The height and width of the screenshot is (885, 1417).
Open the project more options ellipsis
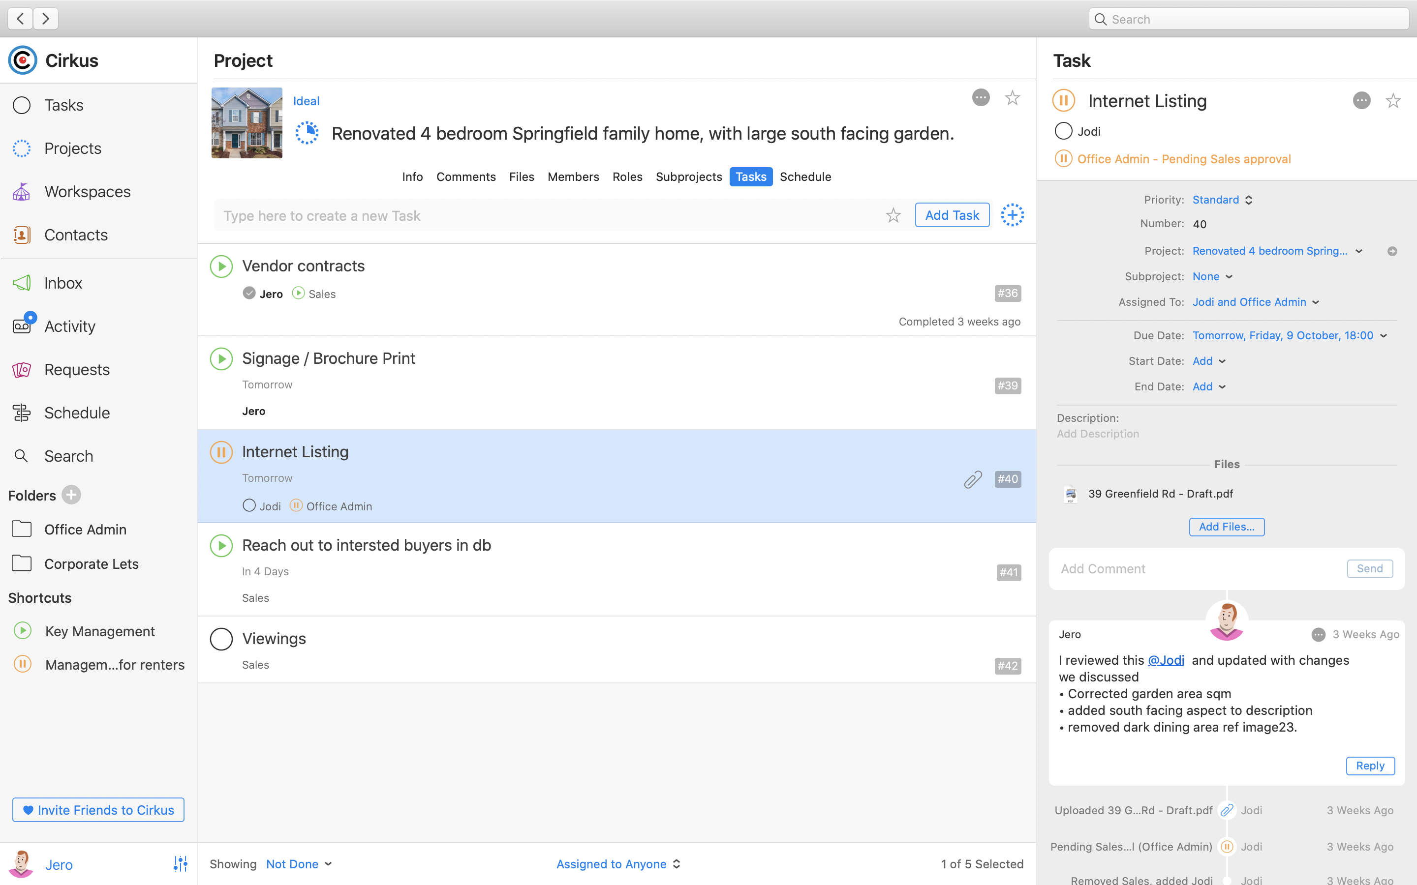(x=981, y=98)
